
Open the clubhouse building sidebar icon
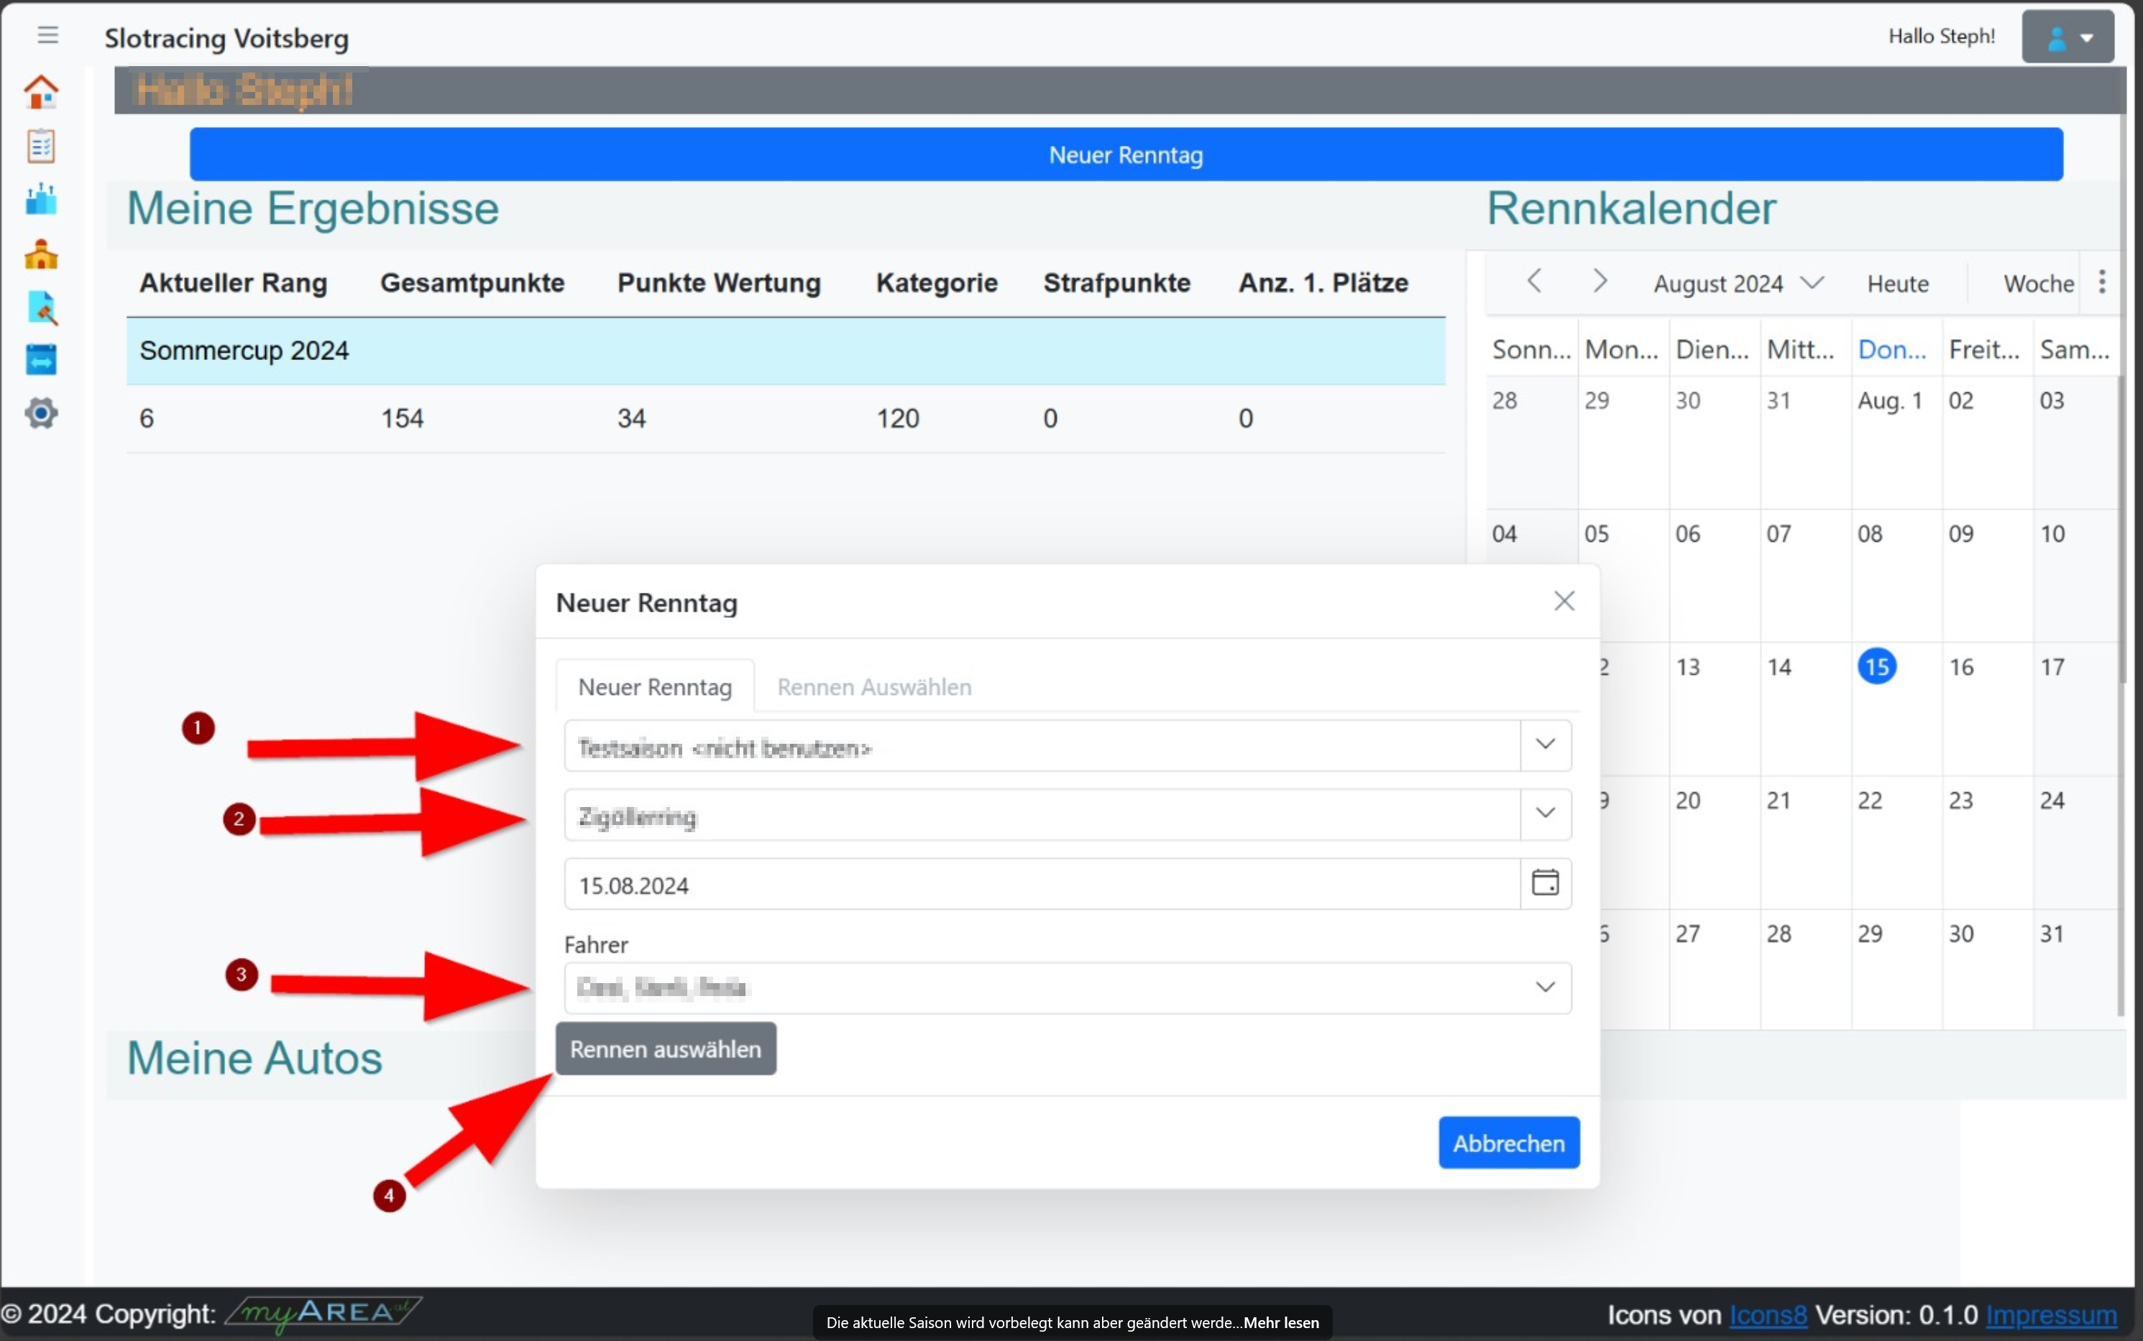[41, 254]
